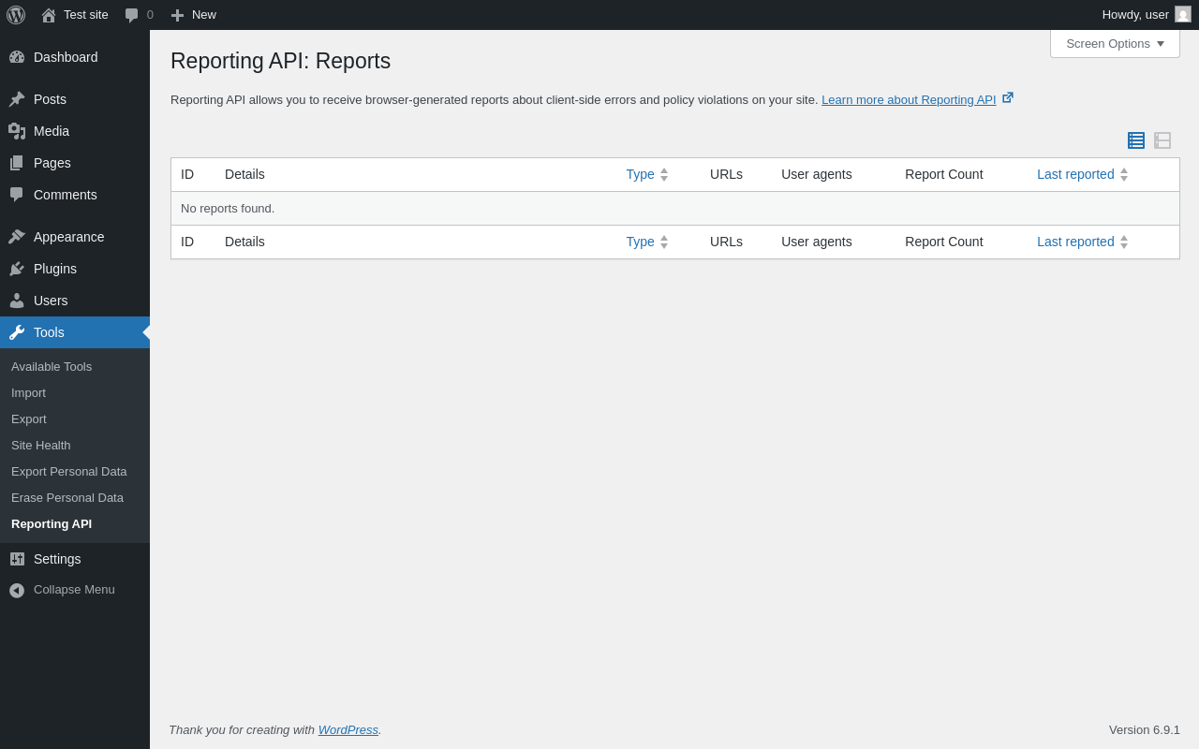Click the user avatar next to Howdy
Screen dimensions: 1199x749
coord(1183,15)
